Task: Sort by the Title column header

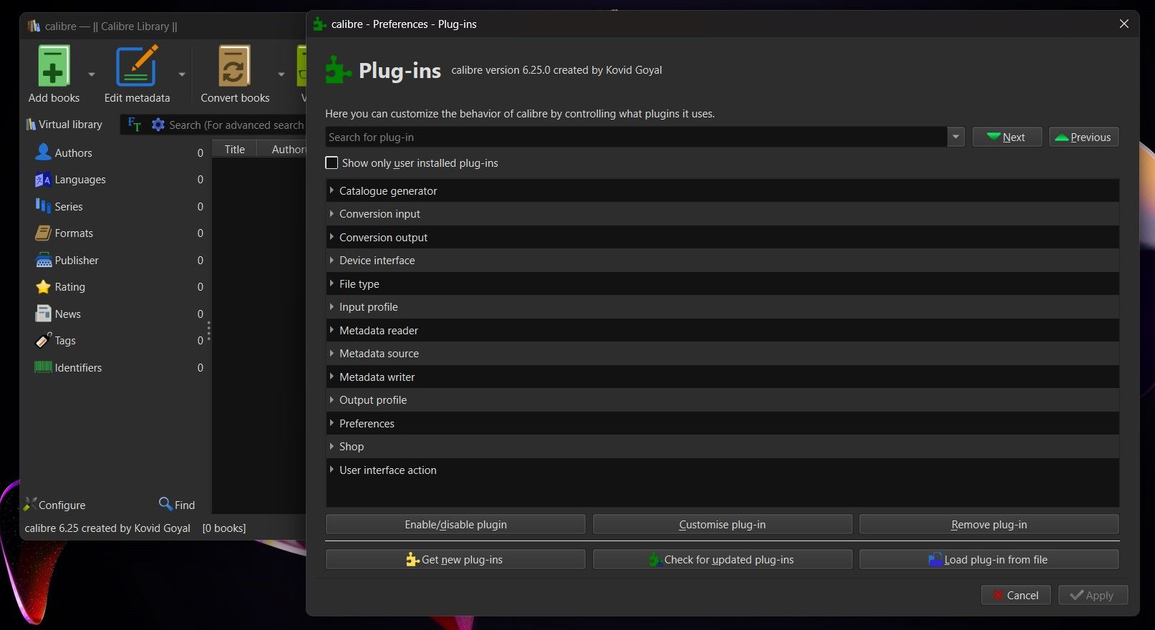Action: tap(234, 149)
